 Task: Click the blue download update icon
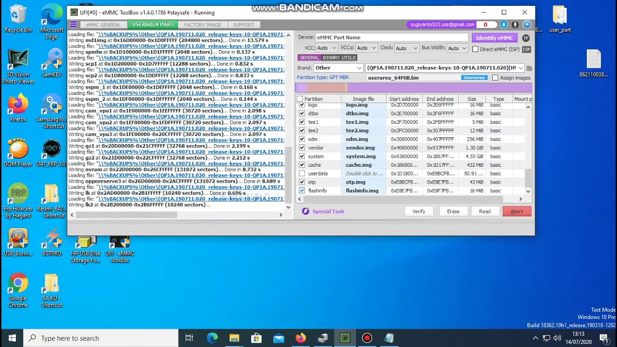point(504,25)
